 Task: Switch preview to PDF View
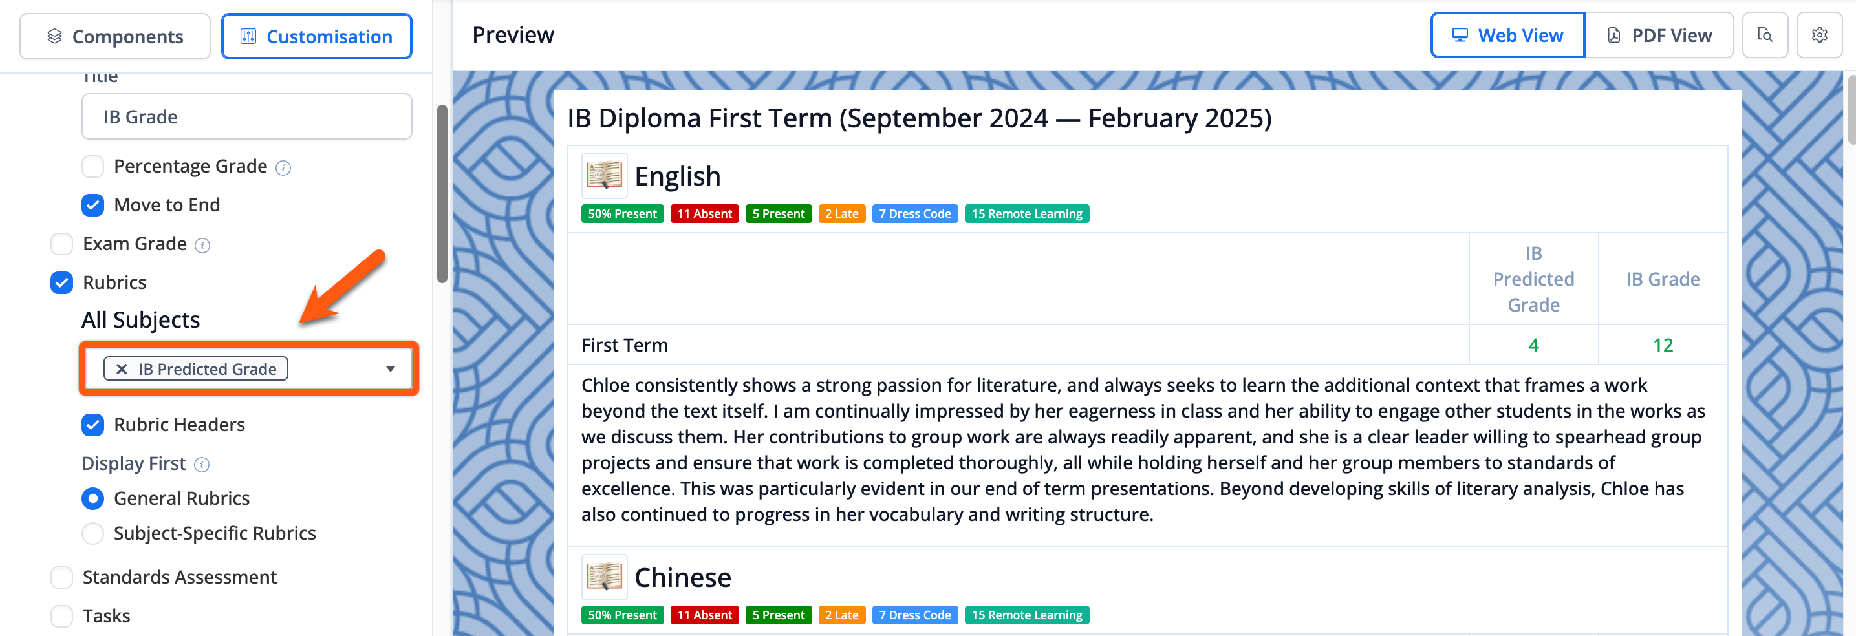tap(1659, 36)
